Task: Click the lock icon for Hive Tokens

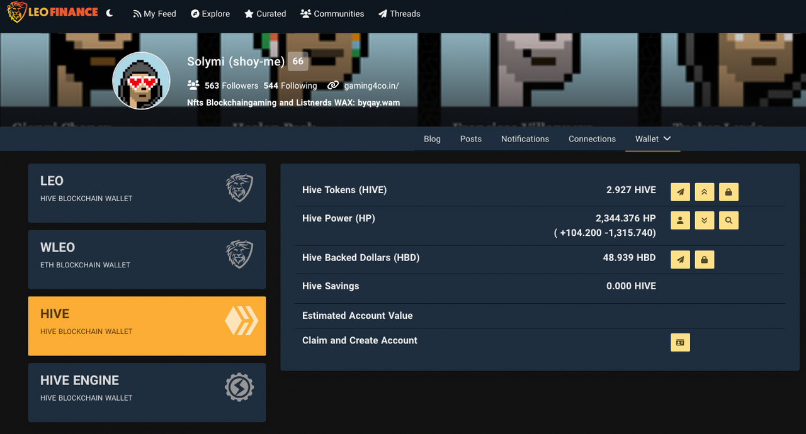Action: click(x=729, y=192)
